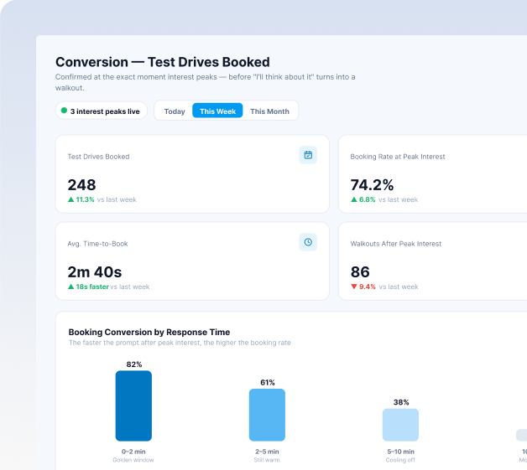
Task: Click the Booking Conversion by Response Time heading
Action: click(x=149, y=332)
